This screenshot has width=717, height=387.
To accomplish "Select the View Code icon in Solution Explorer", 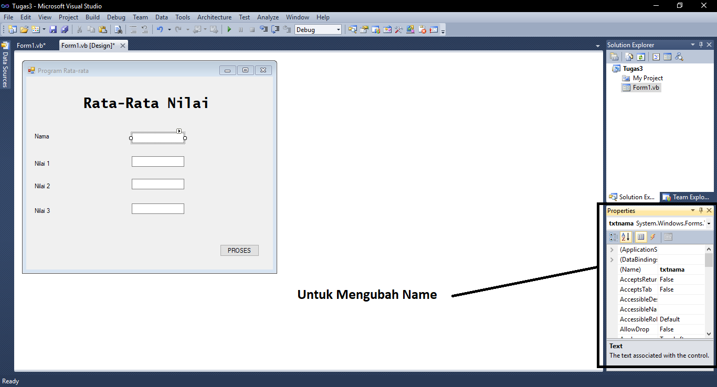I will point(656,56).
